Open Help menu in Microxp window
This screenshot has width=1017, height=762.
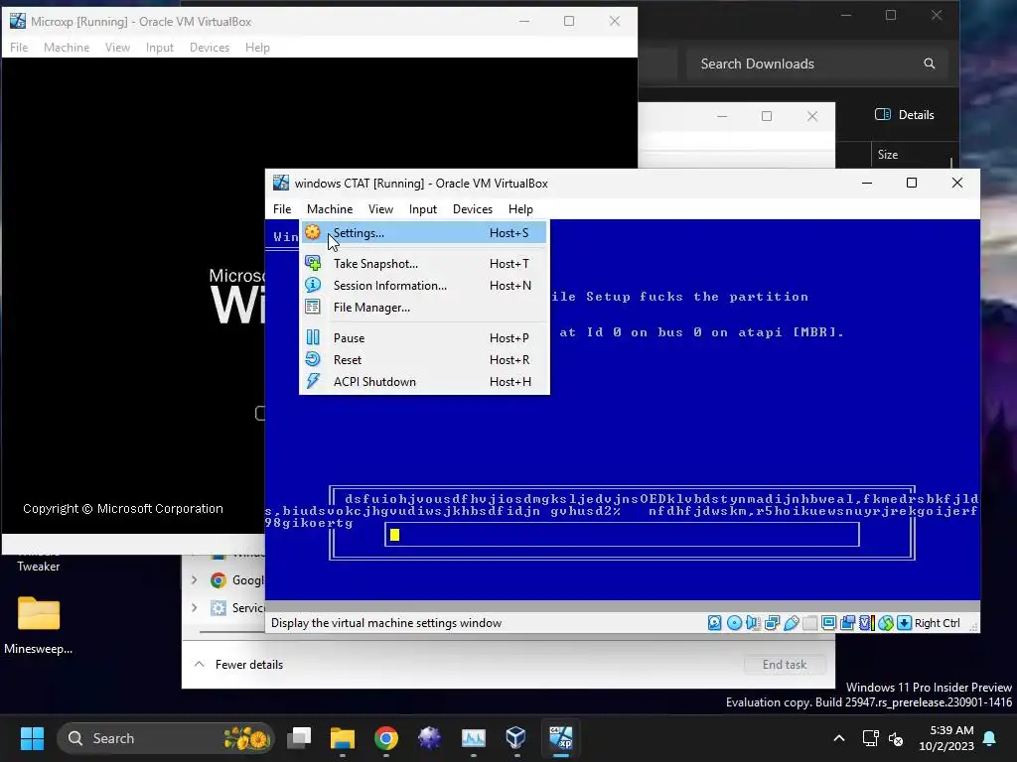(257, 48)
